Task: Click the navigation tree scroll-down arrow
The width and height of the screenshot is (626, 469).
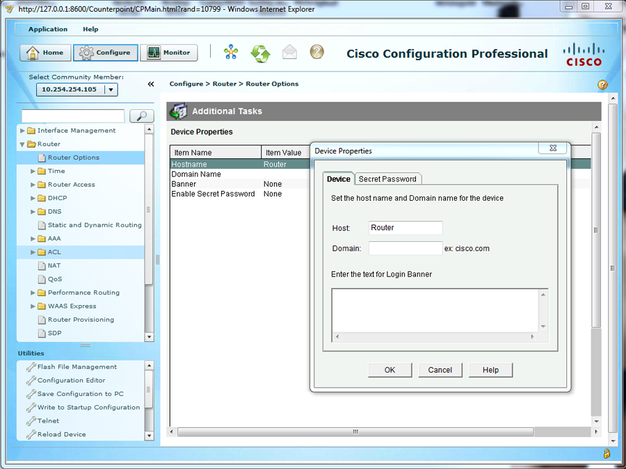Action: tap(149, 337)
